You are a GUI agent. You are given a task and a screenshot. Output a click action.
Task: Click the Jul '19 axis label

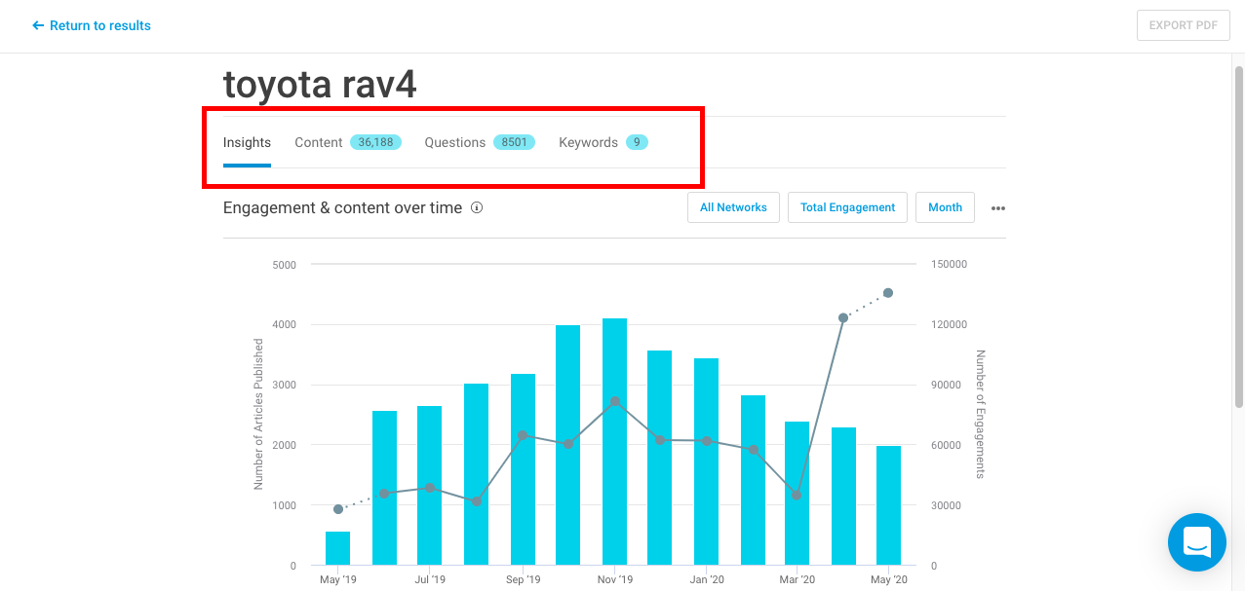[x=430, y=580]
